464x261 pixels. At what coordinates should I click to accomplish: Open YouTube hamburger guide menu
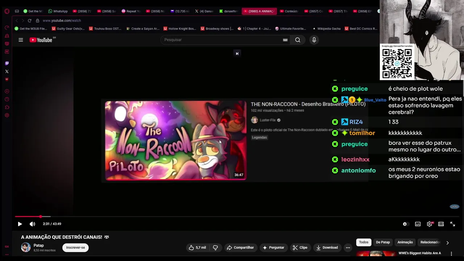pos(21,40)
